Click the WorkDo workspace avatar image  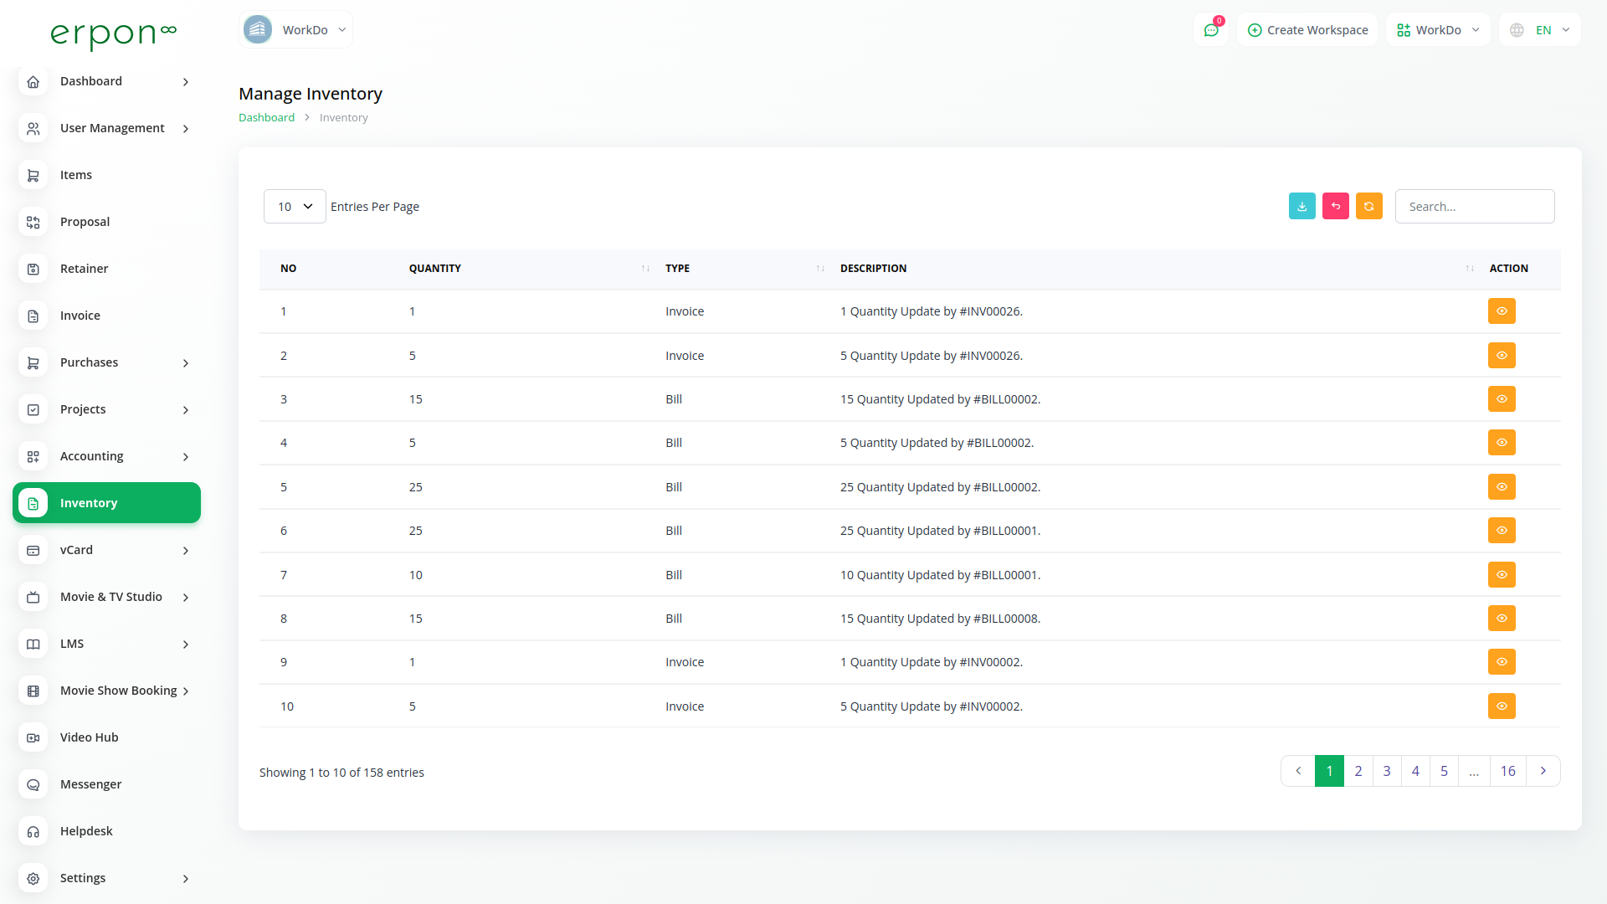click(258, 29)
